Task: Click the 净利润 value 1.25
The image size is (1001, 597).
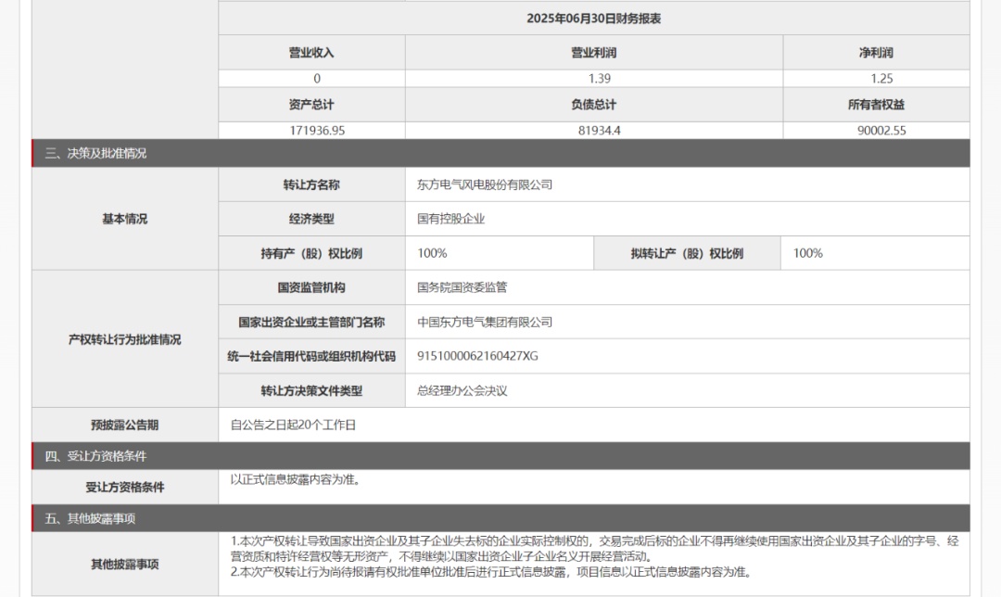Action: (x=875, y=79)
